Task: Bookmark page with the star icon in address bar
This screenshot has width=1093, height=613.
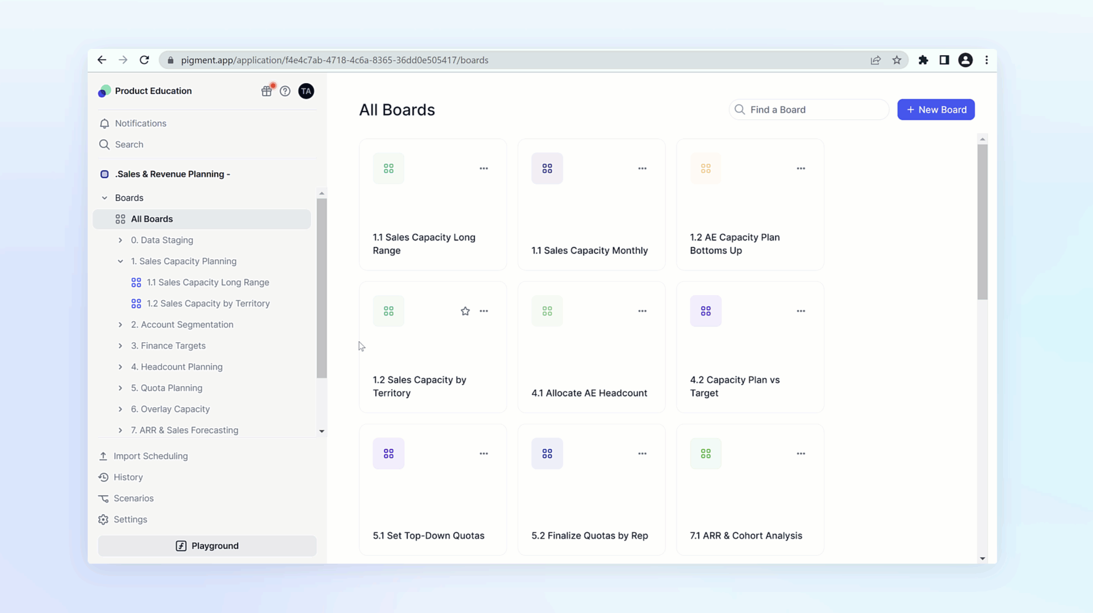Action: click(x=897, y=60)
